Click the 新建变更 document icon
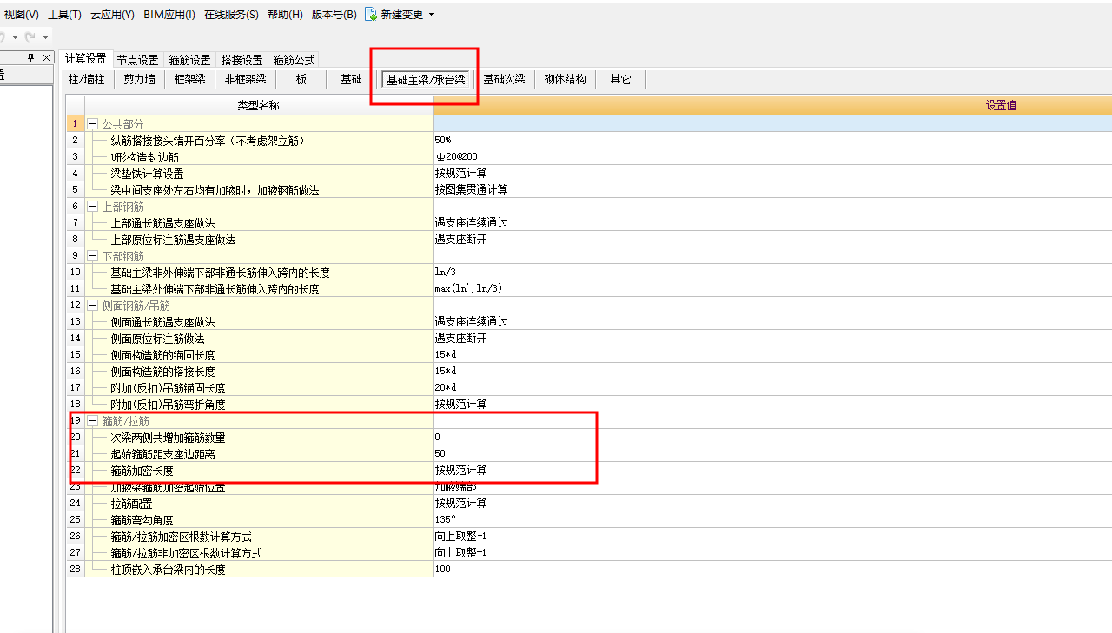 (371, 14)
